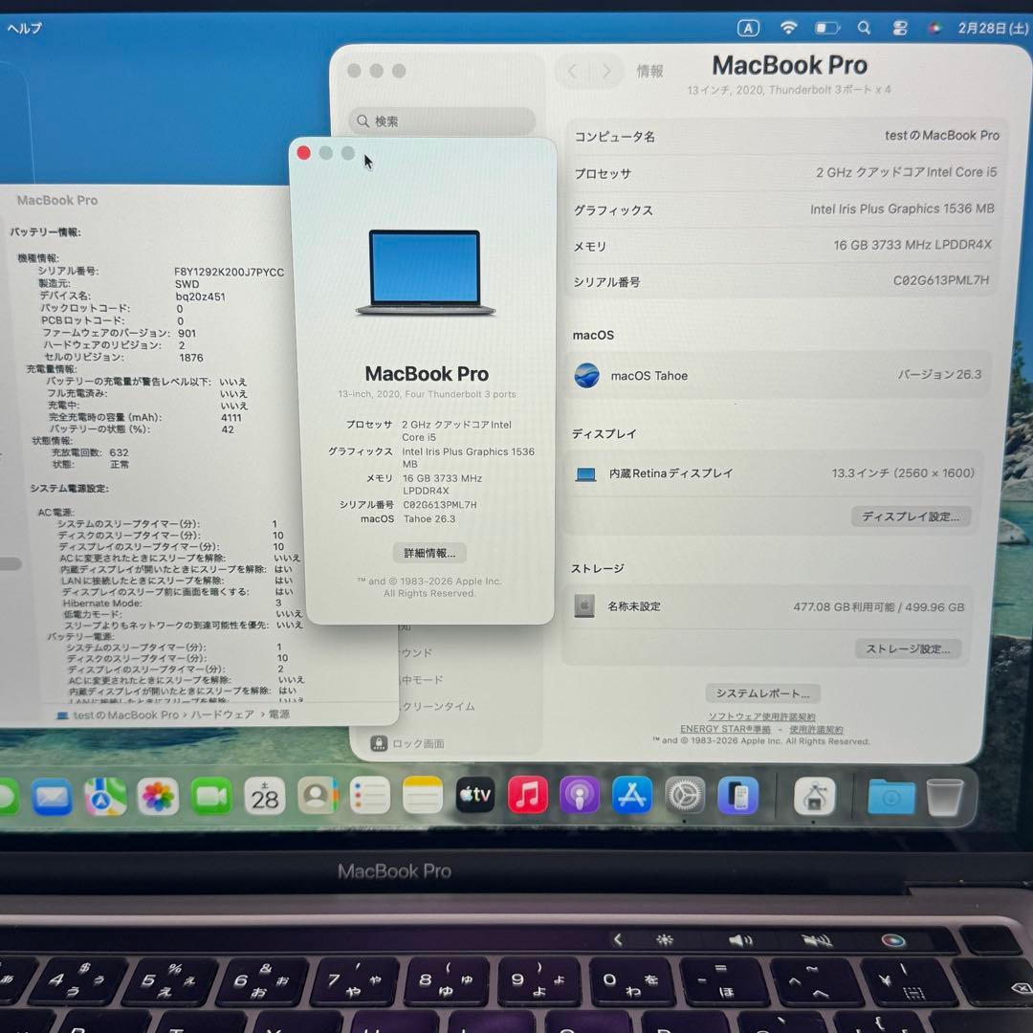Click Intel Iris Plus Graphics 1536 MB value
Viewport: 1033px width, 1033px height.
click(902, 209)
